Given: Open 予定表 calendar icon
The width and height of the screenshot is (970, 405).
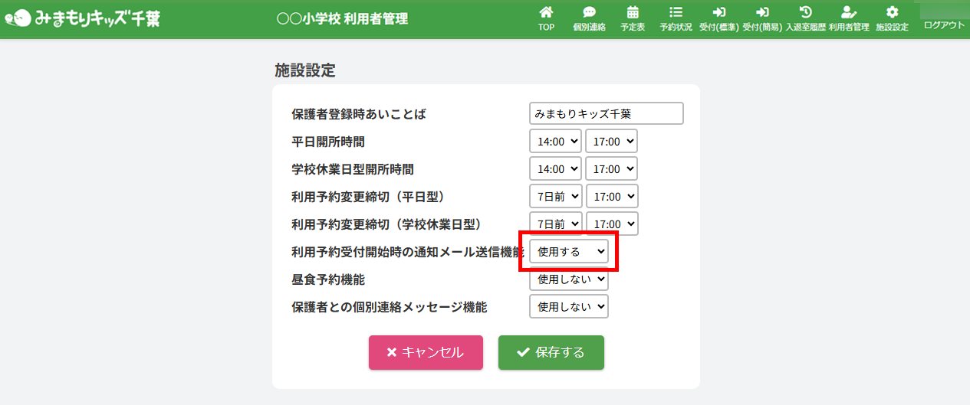Looking at the screenshot, I should 633,12.
